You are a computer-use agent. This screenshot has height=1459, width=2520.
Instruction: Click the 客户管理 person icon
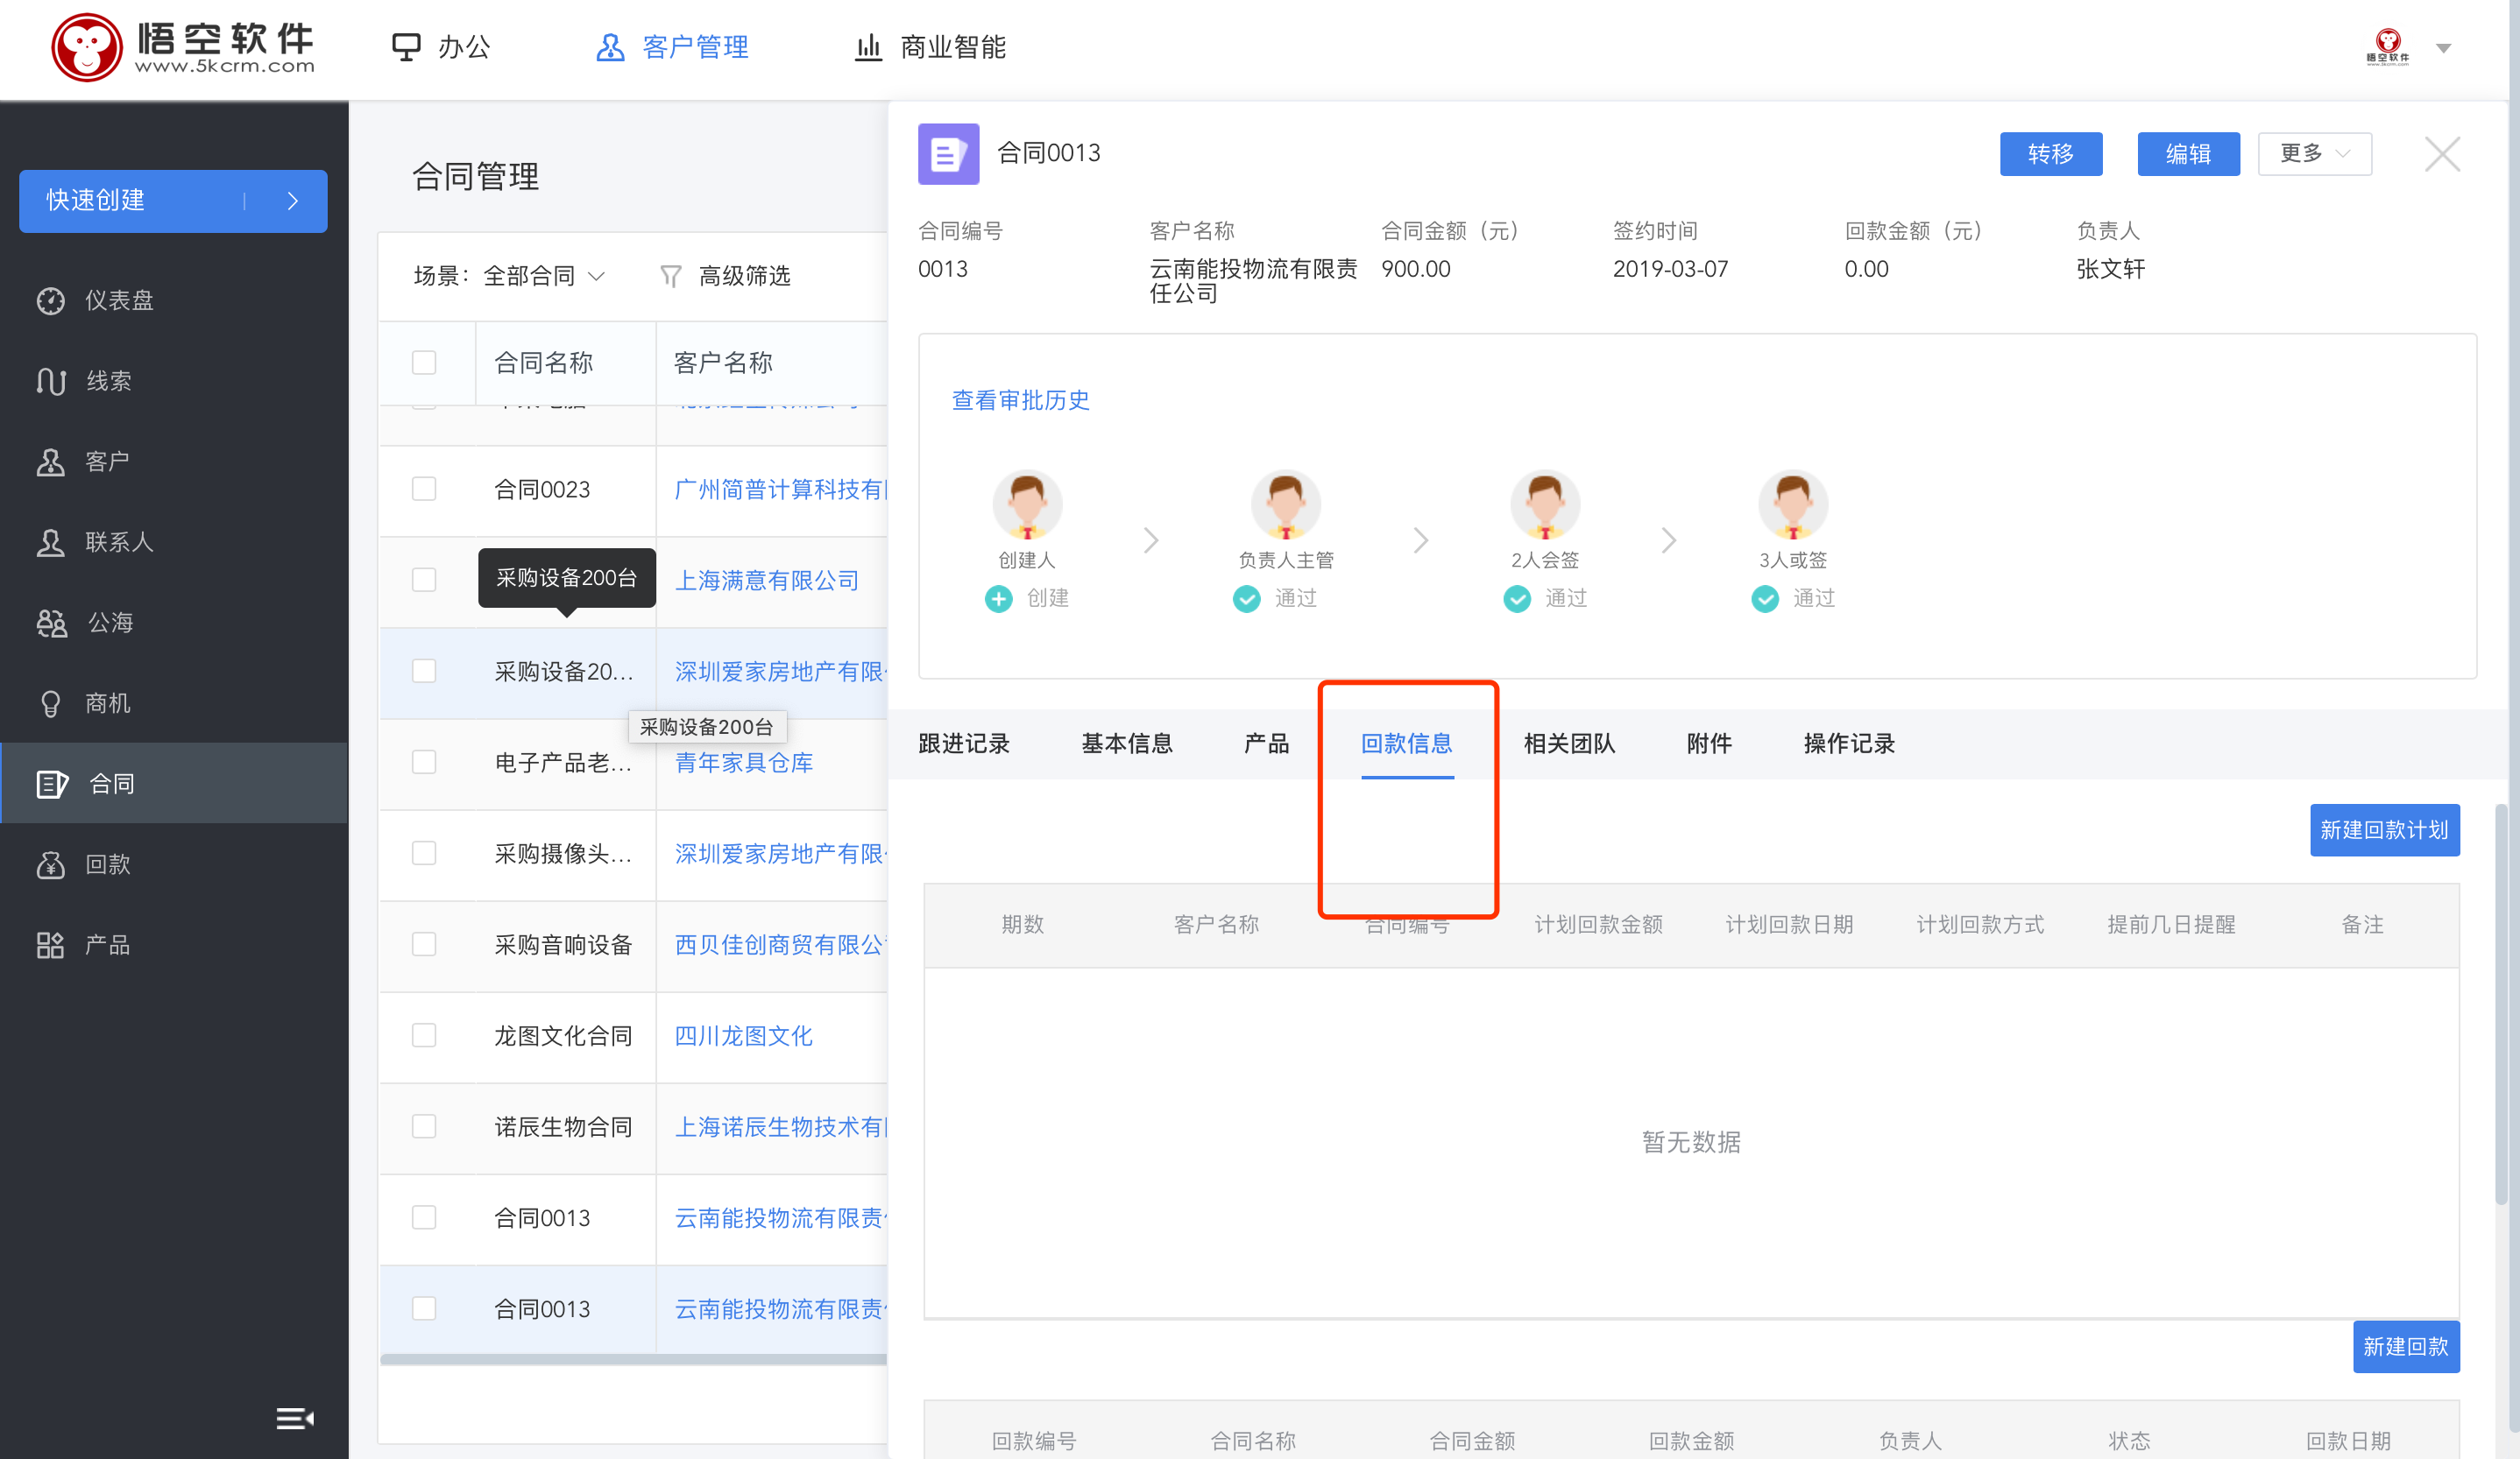pos(610,47)
